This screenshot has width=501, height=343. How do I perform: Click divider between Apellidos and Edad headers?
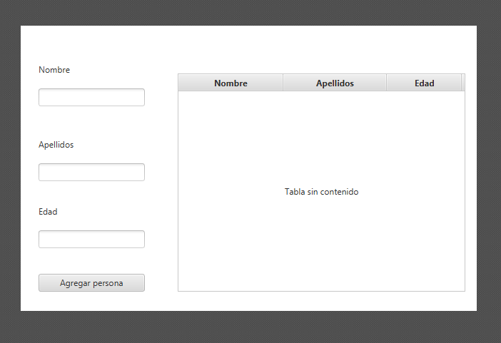(387, 83)
